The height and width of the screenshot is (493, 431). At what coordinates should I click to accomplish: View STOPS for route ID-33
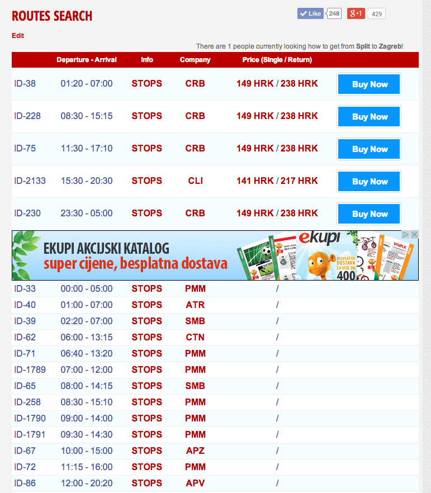coord(147,288)
